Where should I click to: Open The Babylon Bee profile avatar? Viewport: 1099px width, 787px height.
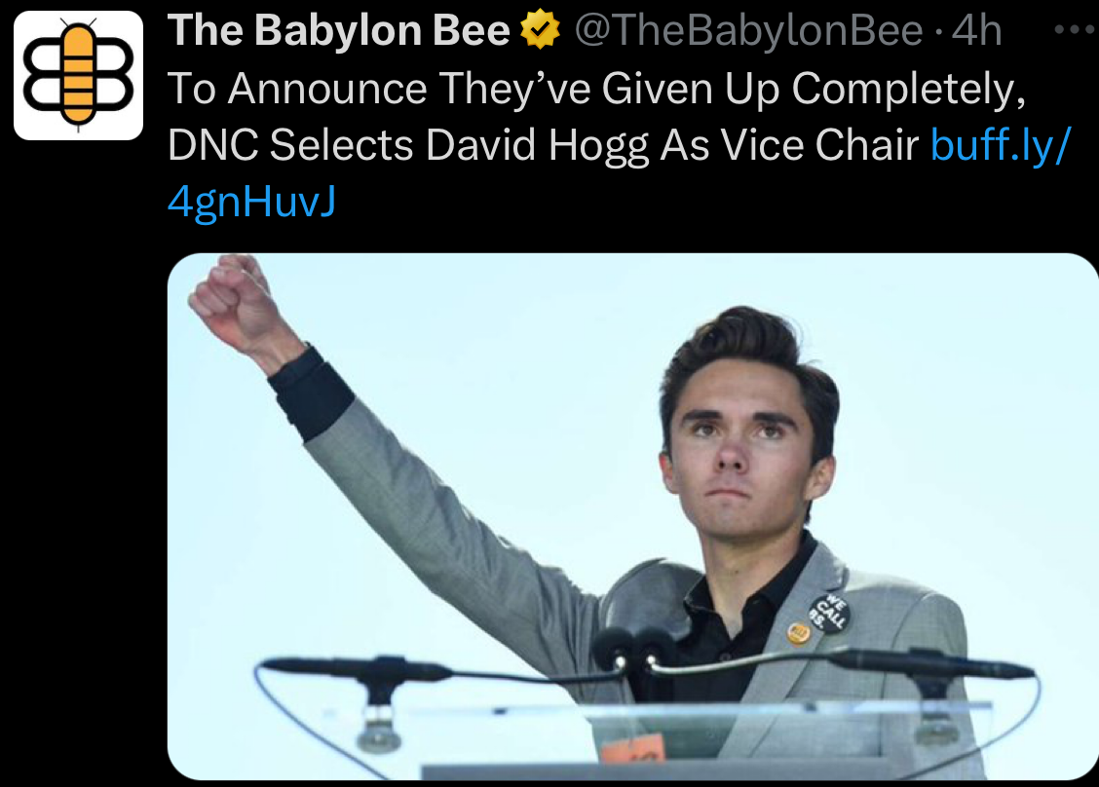[x=78, y=76]
